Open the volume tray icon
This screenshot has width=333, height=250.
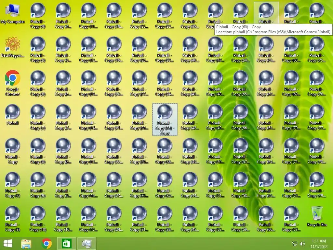[x=302, y=244]
